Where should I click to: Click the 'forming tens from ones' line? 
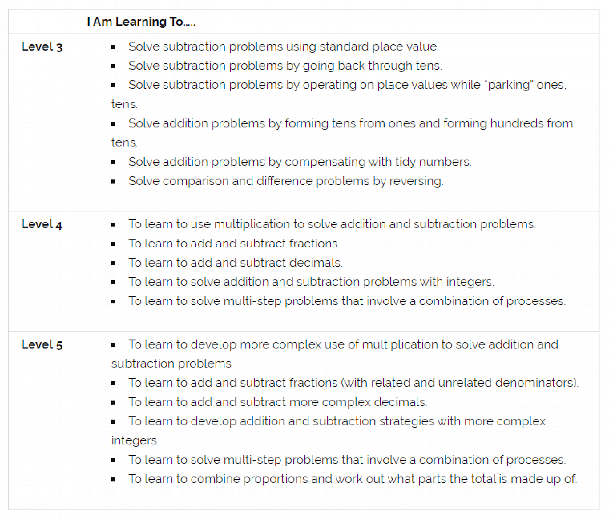click(x=350, y=123)
